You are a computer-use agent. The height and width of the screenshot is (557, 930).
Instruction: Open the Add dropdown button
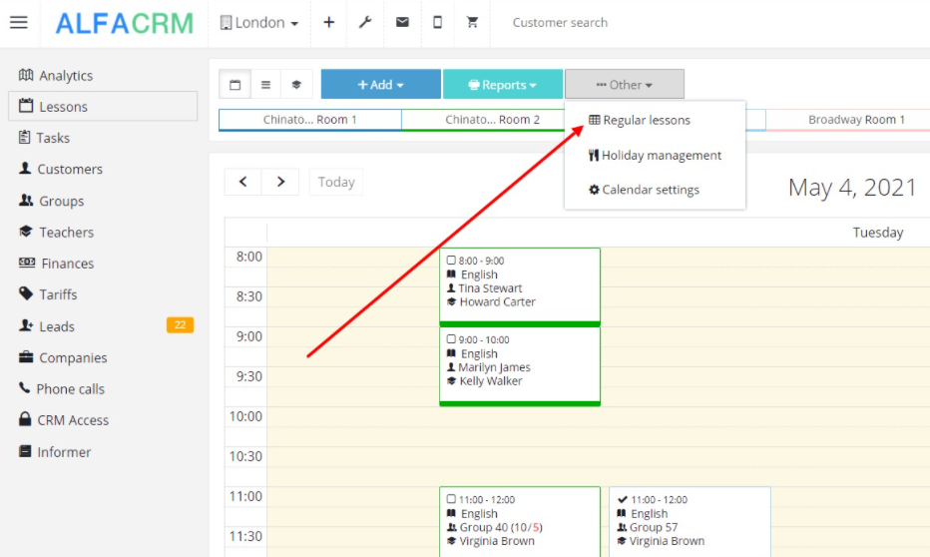point(381,84)
